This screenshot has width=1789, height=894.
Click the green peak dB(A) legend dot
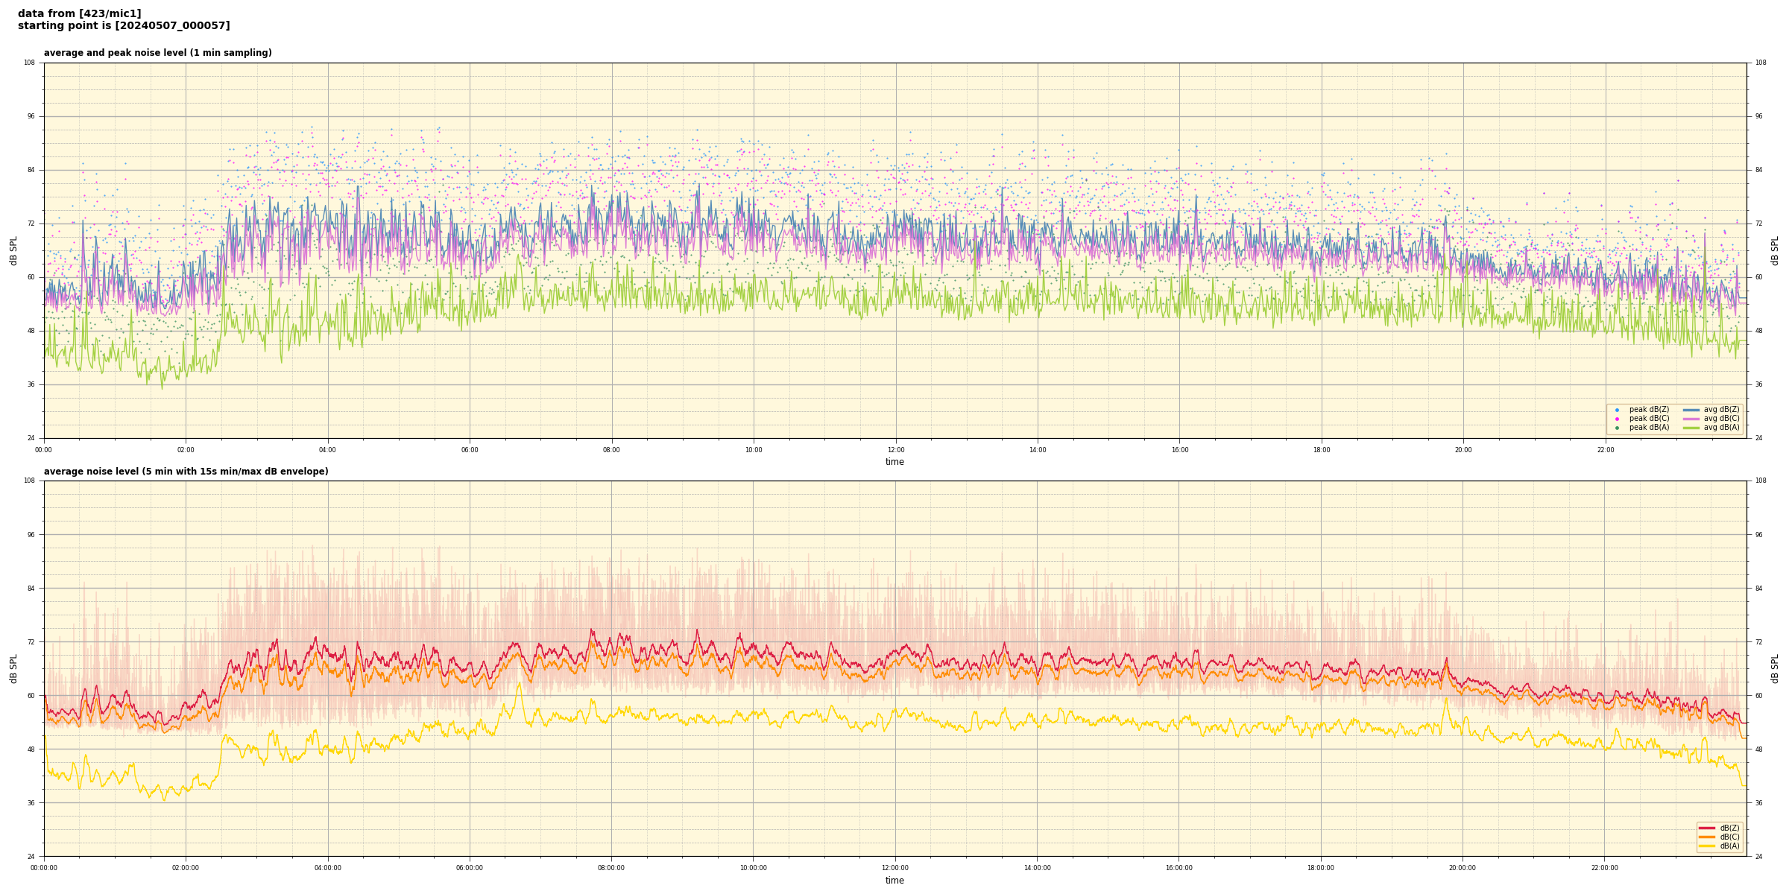coord(1617,428)
